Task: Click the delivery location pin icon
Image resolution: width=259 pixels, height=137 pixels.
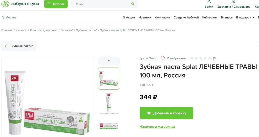Action: pyautogui.click(x=234, y=2)
